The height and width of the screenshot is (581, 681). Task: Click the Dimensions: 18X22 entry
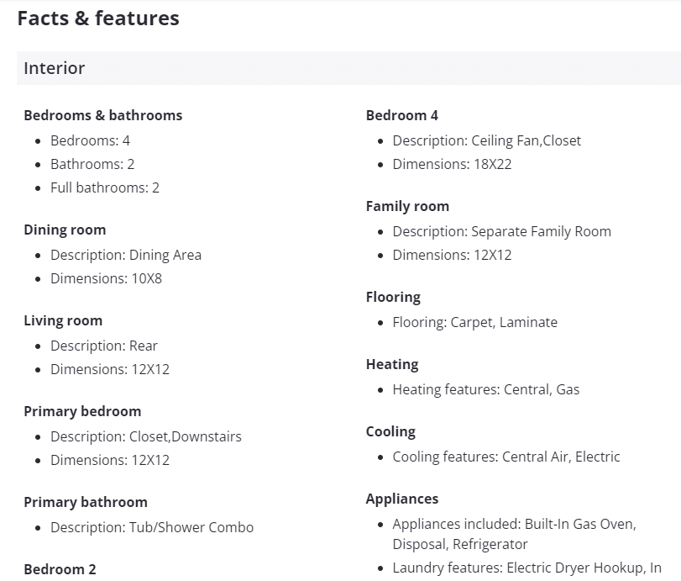click(x=452, y=164)
